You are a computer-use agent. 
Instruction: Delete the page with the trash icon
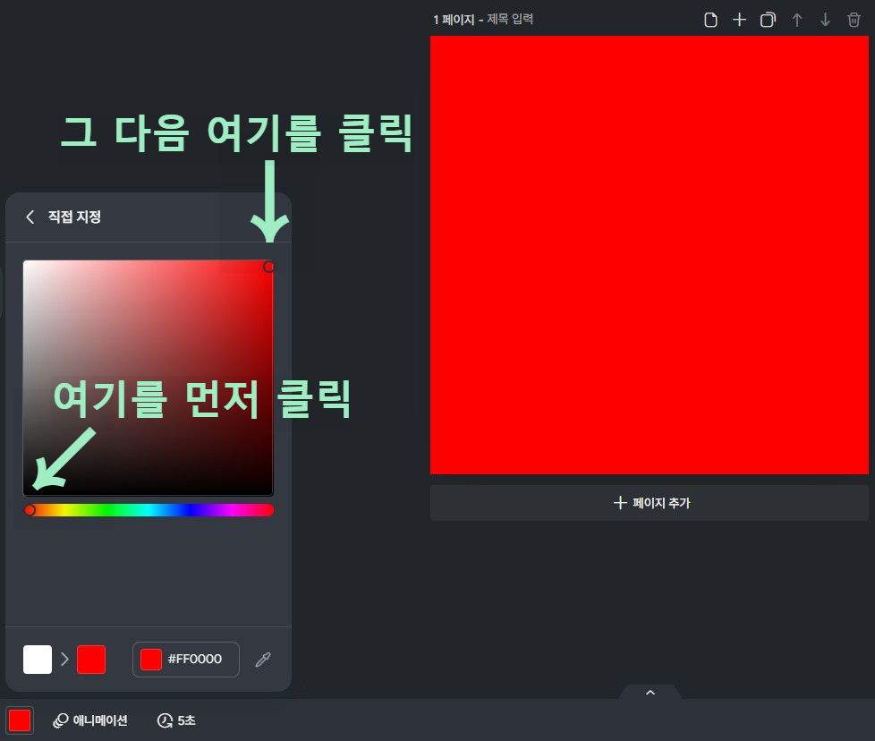(x=854, y=19)
